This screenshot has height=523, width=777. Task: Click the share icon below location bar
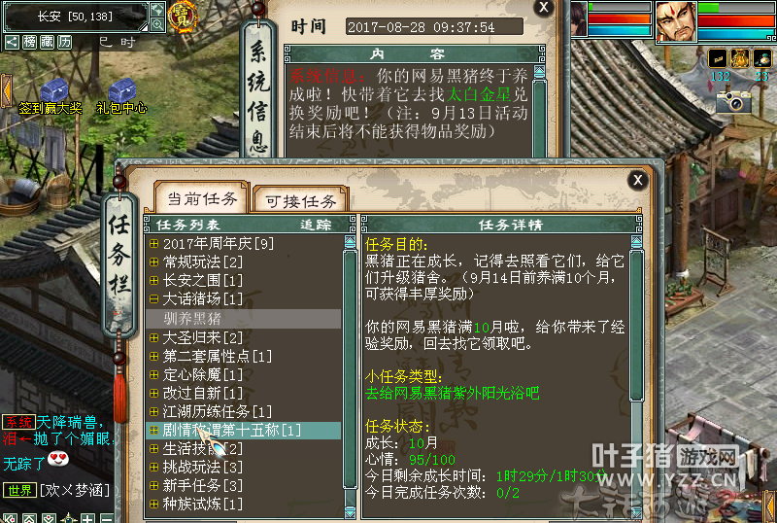point(12,42)
